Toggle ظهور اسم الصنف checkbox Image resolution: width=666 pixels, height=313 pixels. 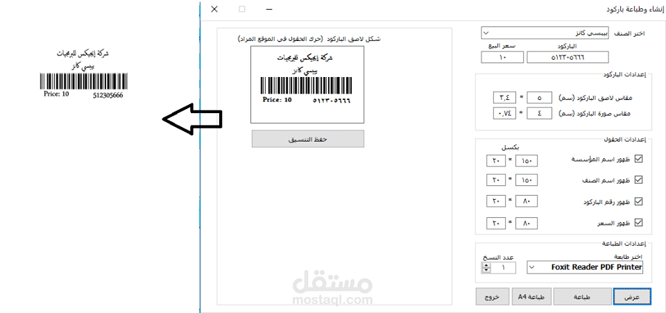[x=638, y=180]
